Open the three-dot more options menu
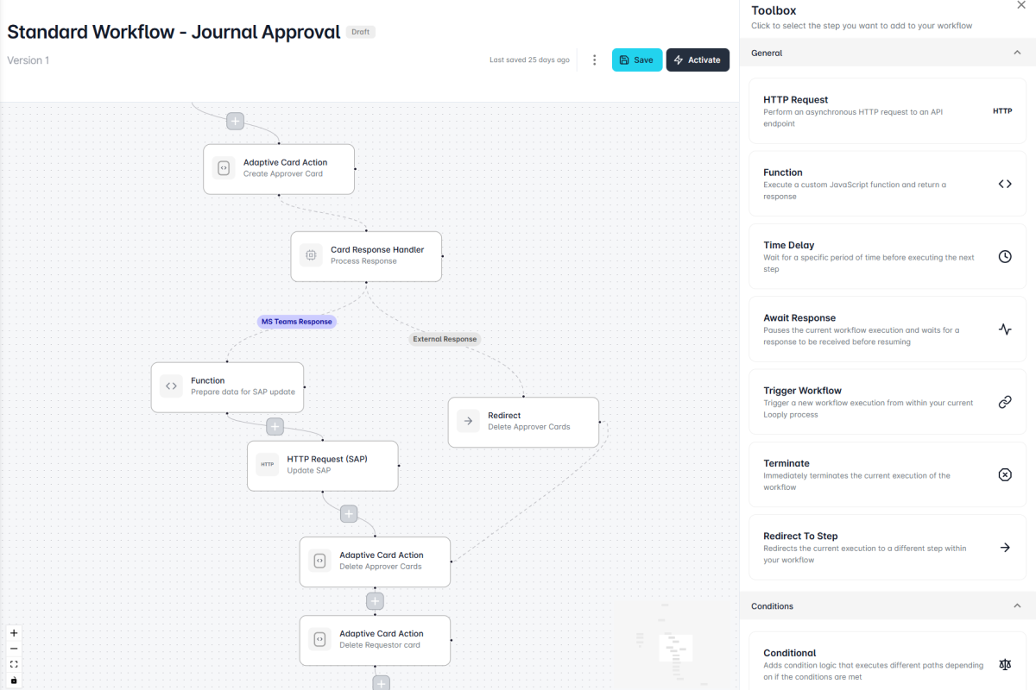Screen dimensions: 1036x690 594,60
